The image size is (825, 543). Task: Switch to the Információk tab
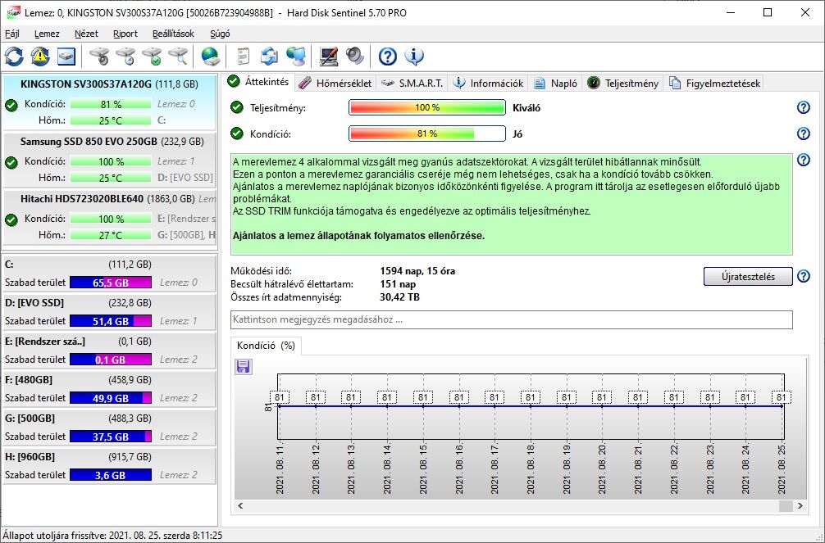tap(488, 83)
